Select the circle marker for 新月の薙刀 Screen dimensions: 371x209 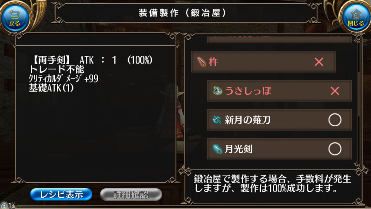click(335, 120)
